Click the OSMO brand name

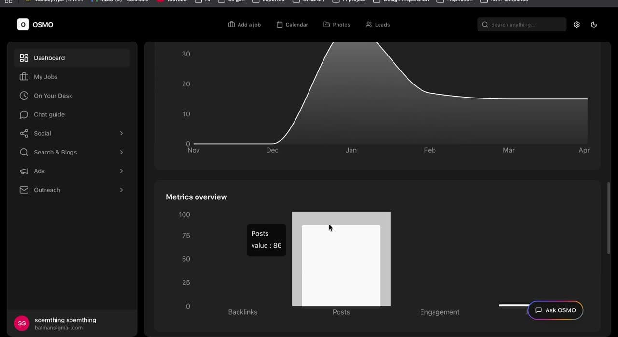(x=43, y=25)
